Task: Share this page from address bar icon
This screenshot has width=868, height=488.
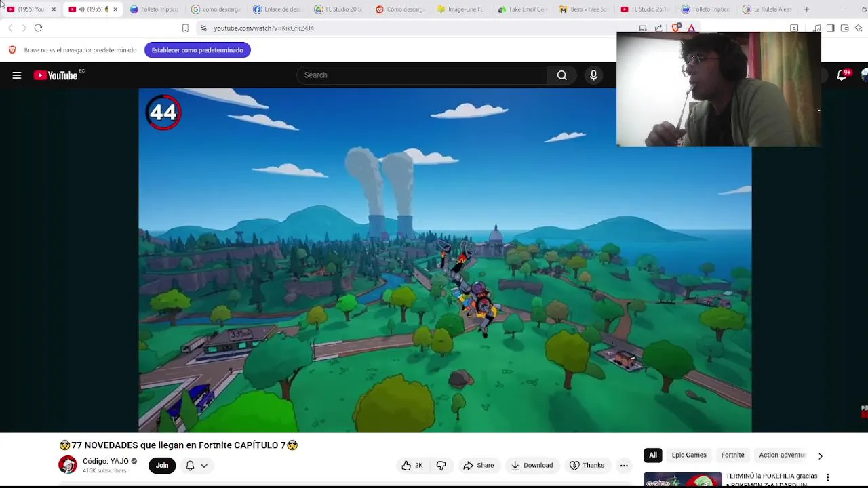Action: click(658, 28)
